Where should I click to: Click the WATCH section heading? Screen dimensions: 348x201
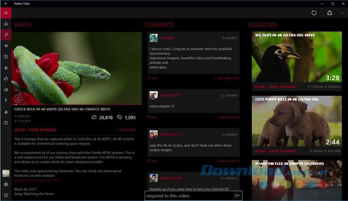click(23, 25)
